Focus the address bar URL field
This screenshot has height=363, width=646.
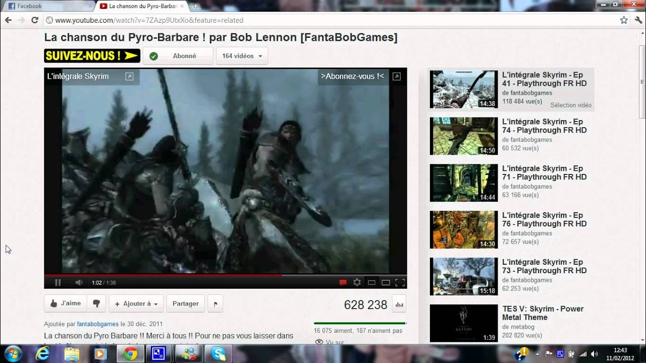pos(331,20)
